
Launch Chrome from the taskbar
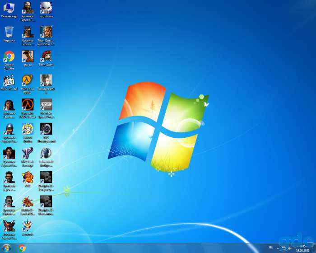(22, 248)
